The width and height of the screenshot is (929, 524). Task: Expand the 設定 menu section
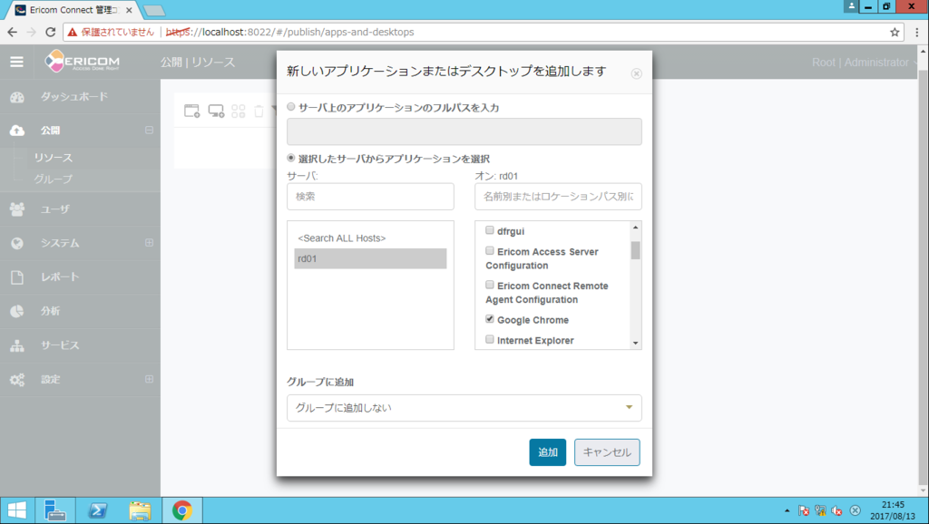point(150,379)
